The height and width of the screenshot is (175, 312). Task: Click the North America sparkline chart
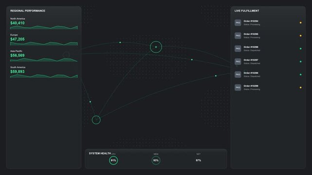pos(44,27)
